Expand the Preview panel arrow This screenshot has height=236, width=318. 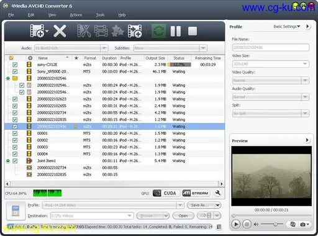click(x=307, y=140)
